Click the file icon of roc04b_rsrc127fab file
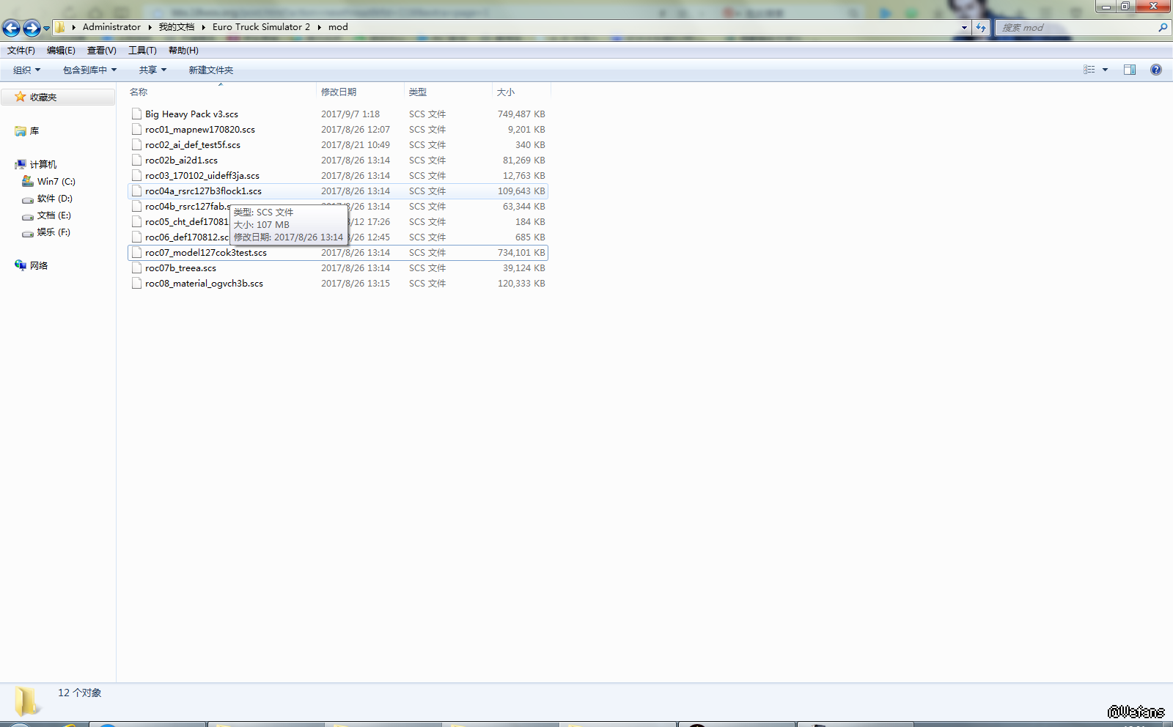 pyautogui.click(x=136, y=207)
